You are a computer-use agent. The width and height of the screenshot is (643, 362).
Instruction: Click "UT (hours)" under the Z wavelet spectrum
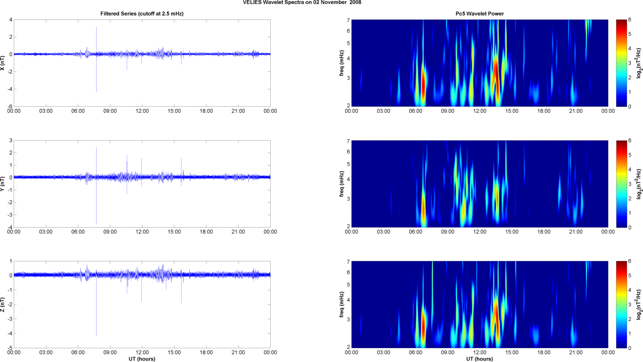(x=480, y=359)
